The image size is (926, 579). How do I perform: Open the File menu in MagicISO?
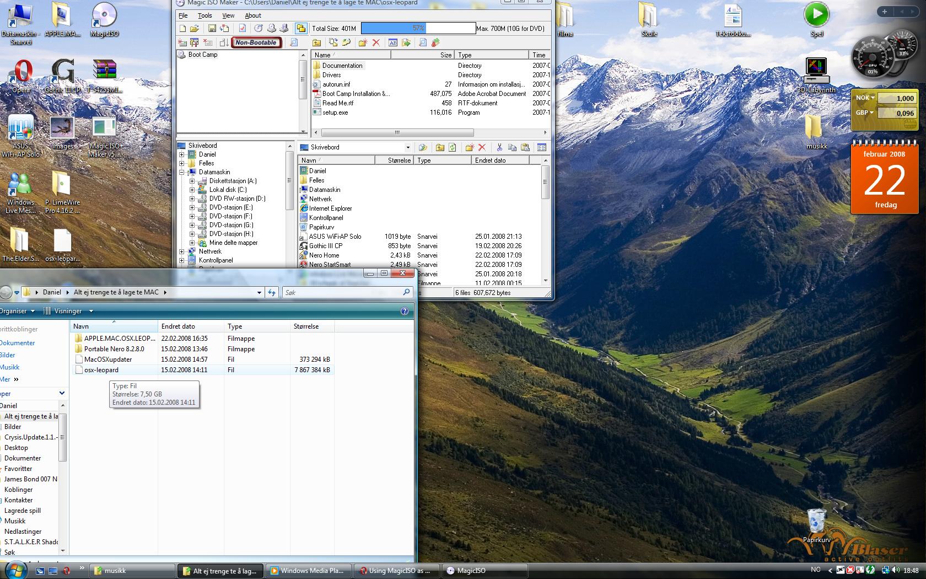click(184, 15)
